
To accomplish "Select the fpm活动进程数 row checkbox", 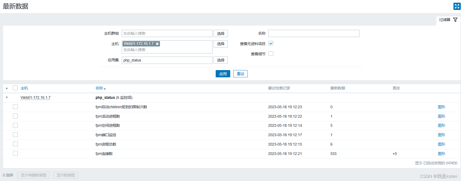I will [15, 116].
